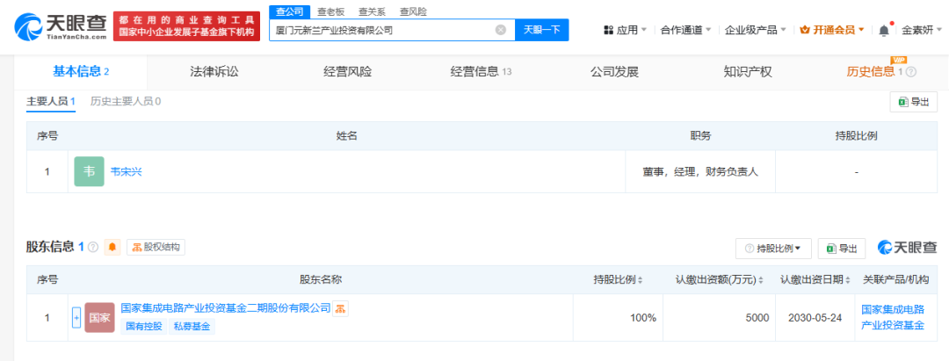949x361 pixels.
Task: Switch to 经营信息 tab
Action: pyautogui.click(x=482, y=72)
